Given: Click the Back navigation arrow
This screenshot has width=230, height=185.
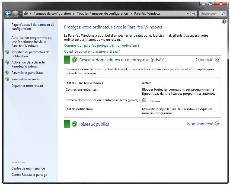Looking at the screenshot, I should 8,14.
